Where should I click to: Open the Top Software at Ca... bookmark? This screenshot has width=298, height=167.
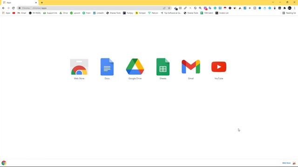coord(171,13)
